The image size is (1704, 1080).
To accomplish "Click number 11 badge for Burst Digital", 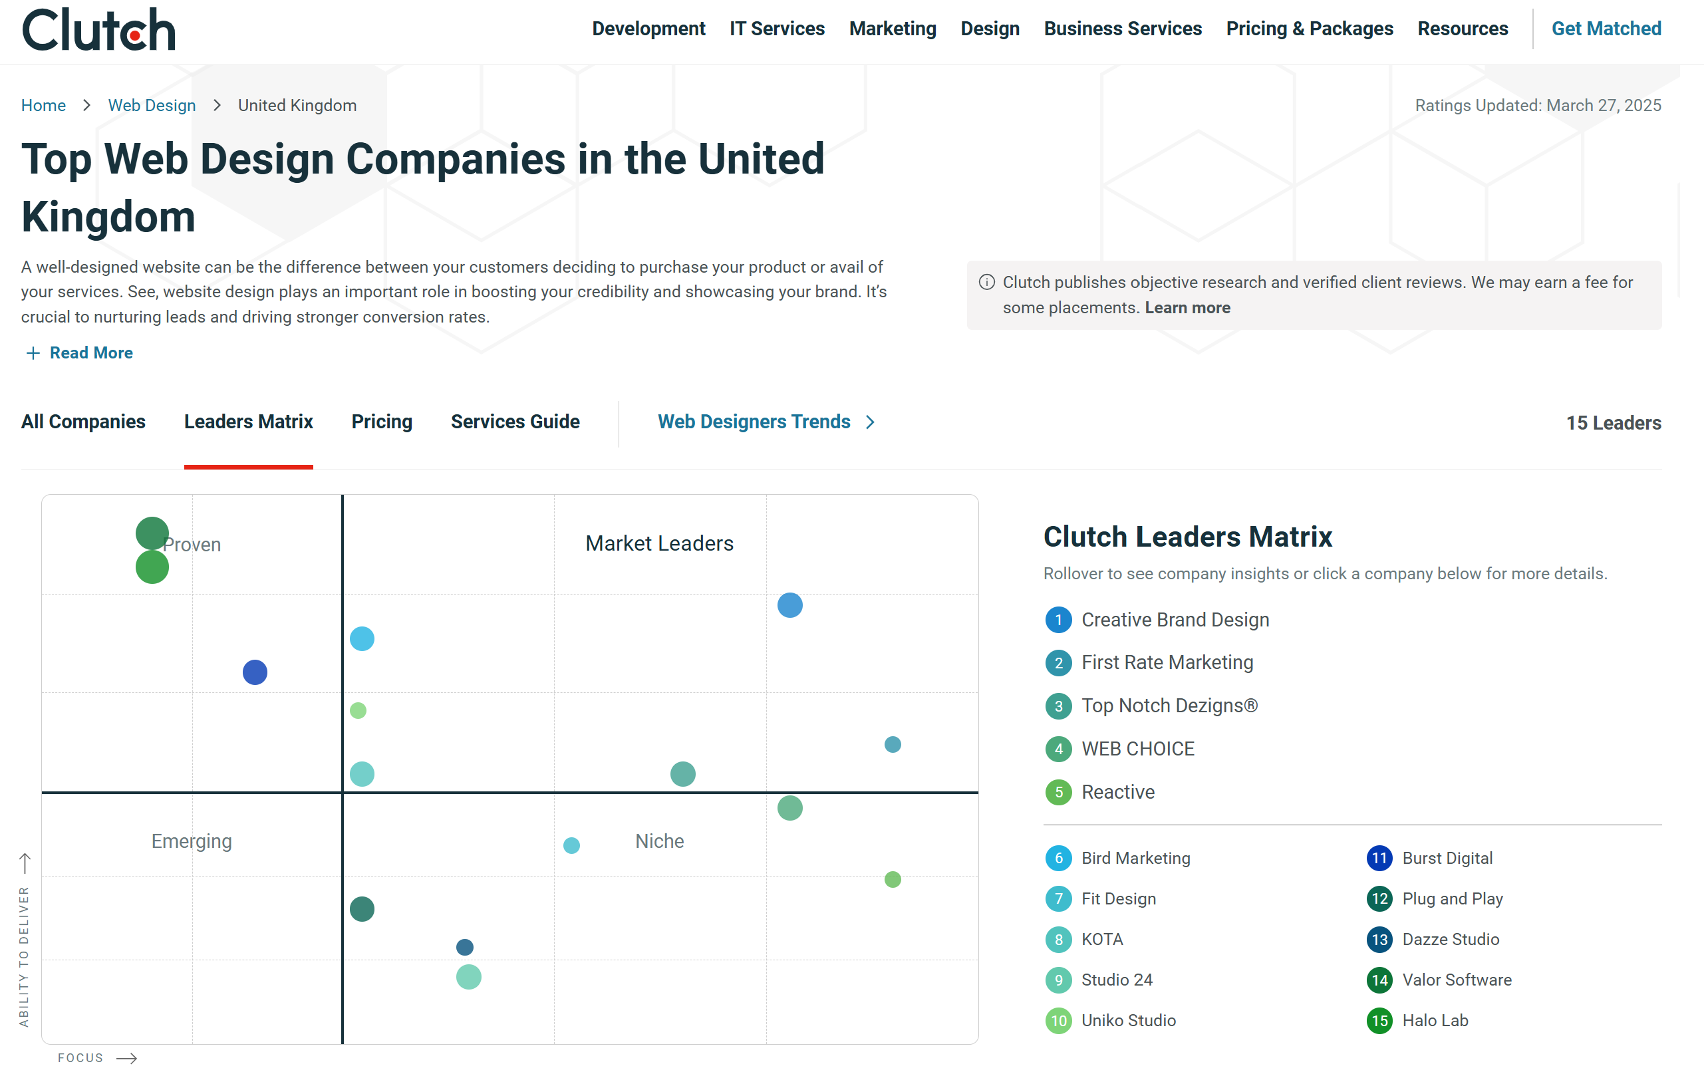I will pyautogui.click(x=1379, y=859).
